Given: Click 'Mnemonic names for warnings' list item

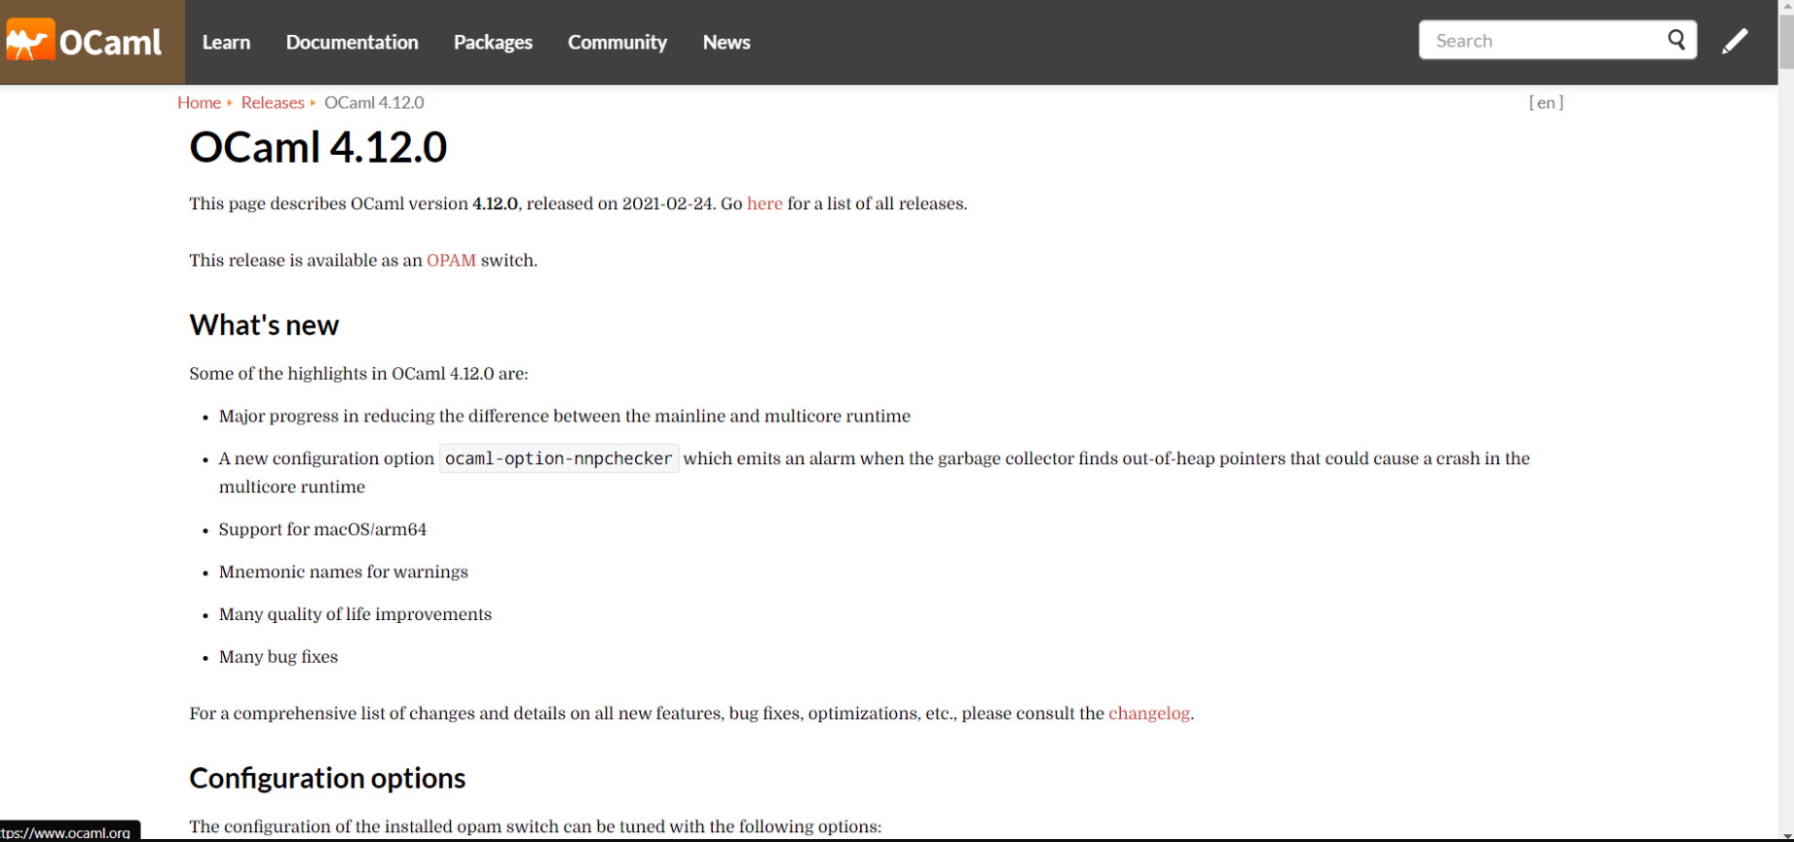Looking at the screenshot, I should click(343, 572).
